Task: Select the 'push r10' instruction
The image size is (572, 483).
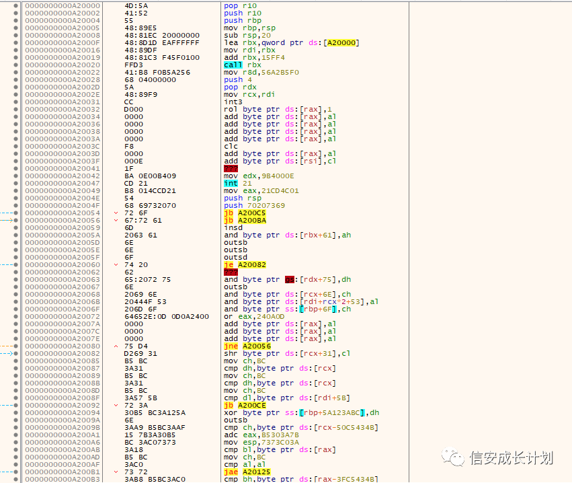Action: [x=243, y=13]
